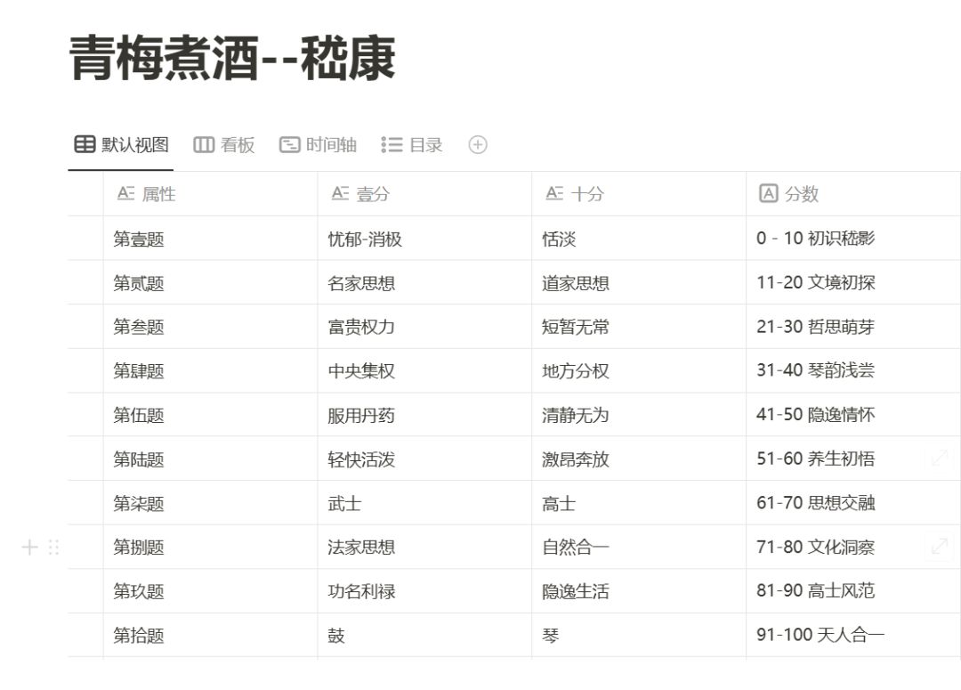
Task: Open the 壹分 column header menu
Action: point(424,194)
